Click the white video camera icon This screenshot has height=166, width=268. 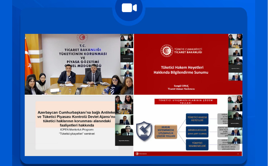pos(129,8)
